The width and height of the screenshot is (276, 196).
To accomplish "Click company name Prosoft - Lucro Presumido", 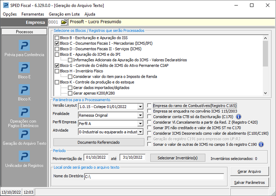I will pos(96,22).
